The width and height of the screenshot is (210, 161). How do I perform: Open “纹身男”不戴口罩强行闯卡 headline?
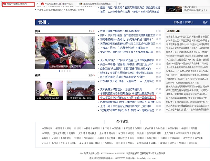(x=127, y=110)
